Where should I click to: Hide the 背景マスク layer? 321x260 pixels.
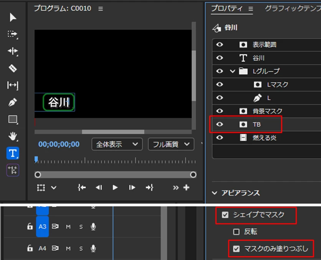pyautogui.click(x=220, y=111)
